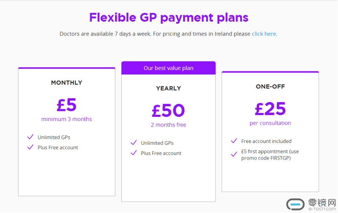Click 'minimum 3 months' text
The image size is (338, 213).
67,119
